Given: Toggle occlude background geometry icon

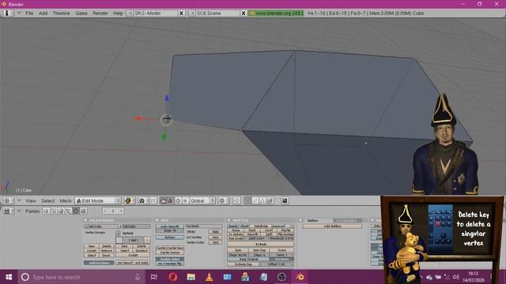Looking at the screenshot, I should pos(270,200).
